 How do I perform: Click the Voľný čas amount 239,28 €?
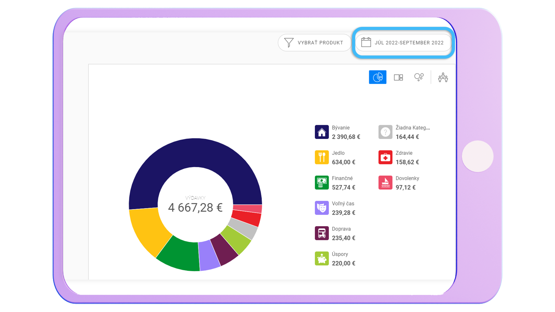tap(343, 213)
